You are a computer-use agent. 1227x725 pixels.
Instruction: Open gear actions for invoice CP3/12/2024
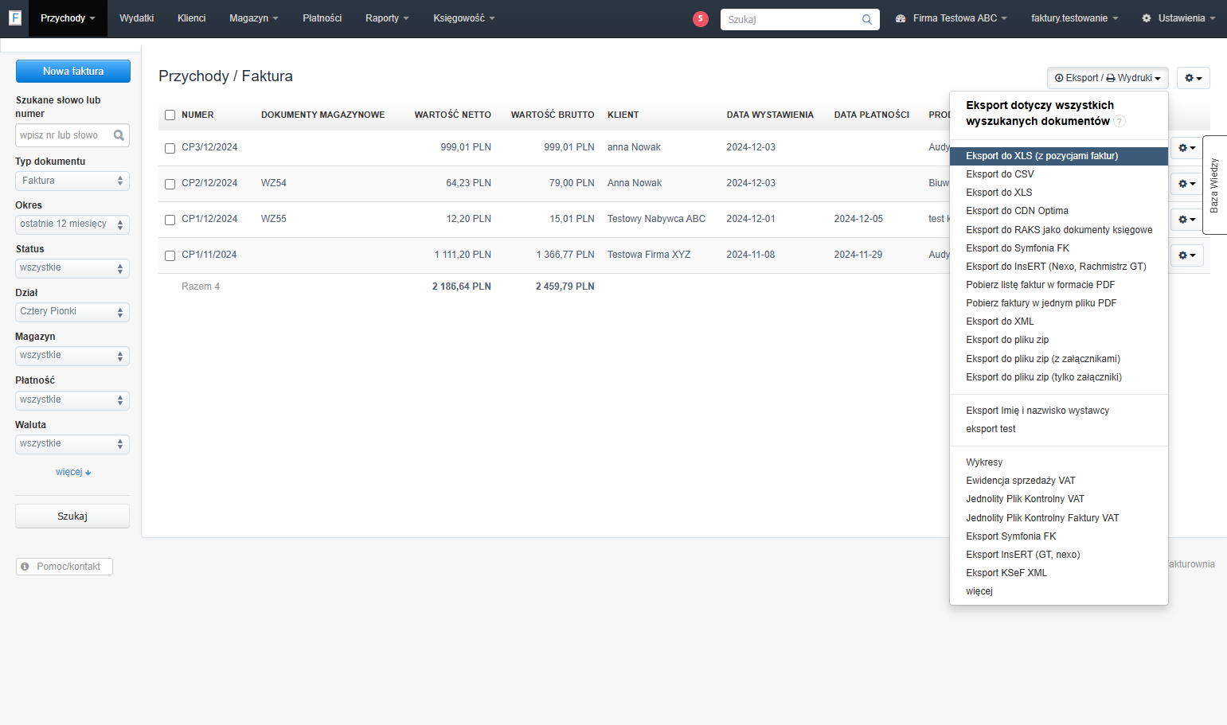[x=1187, y=148]
